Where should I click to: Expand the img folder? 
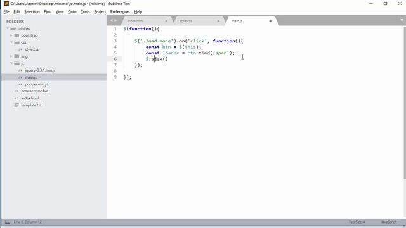(11, 56)
